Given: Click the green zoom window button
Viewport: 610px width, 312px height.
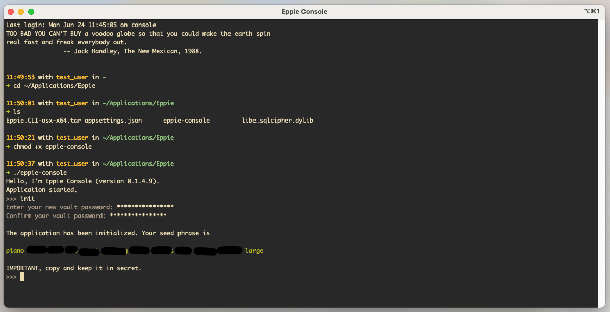Looking at the screenshot, I should point(31,11).
